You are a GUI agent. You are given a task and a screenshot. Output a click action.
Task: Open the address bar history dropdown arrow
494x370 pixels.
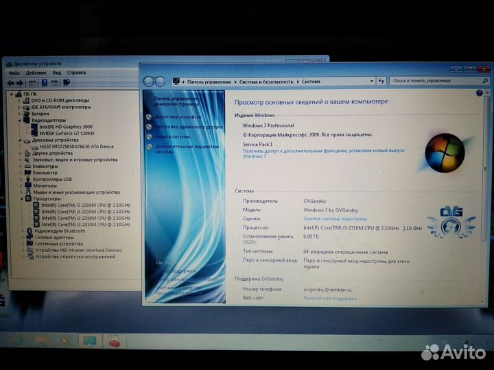pyautogui.click(x=371, y=81)
